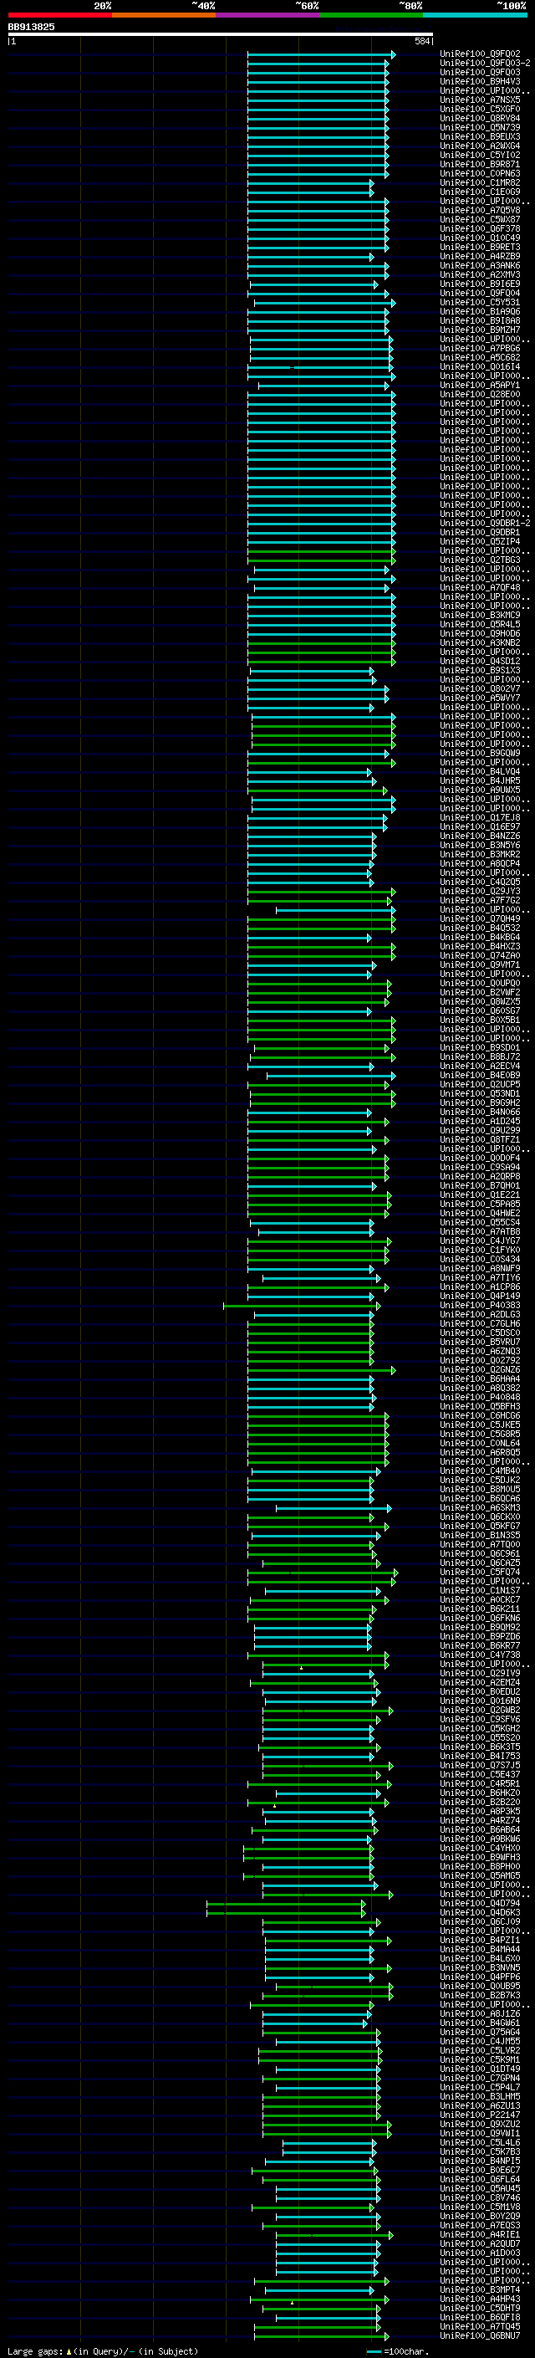Screen dimensions: 535x2358
Task: Select label UniRef100_A6SKM3
Action: click(480, 1507)
